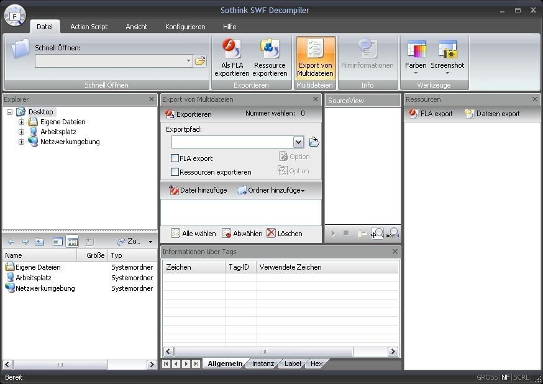Switch Explorer to list view icon
The image size is (543, 384).
pos(58,242)
